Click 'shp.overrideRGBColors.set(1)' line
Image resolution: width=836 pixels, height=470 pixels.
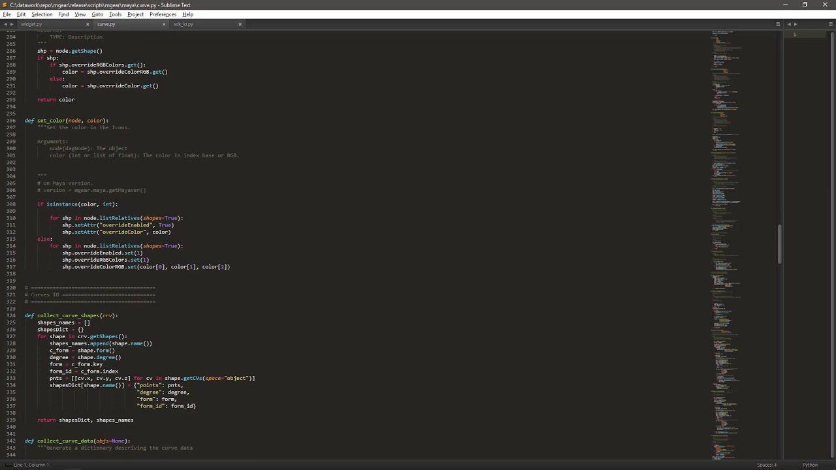tap(106, 260)
